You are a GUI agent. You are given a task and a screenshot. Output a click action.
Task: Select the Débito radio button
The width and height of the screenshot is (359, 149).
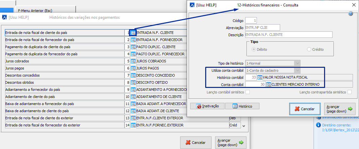point(254,49)
